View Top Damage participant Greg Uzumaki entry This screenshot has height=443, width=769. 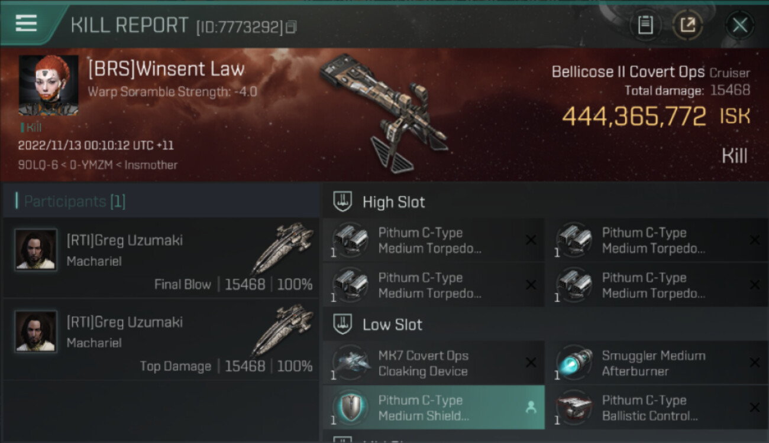[x=161, y=340]
